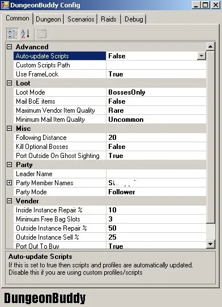The width and height of the screenshot is (222, 307).
Task: Switch to Categorized view icon
Action: (12, 33)
